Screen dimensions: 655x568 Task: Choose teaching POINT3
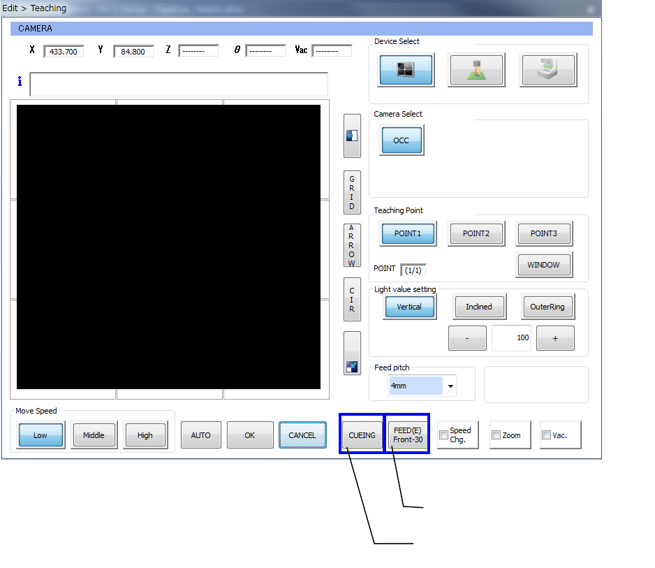point(544,233)
